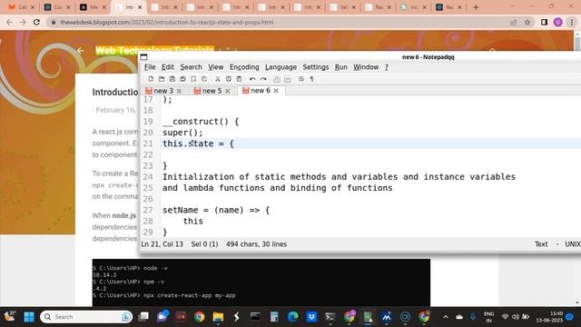Click the taskbar clock showing 15:40

pos(549,317)
